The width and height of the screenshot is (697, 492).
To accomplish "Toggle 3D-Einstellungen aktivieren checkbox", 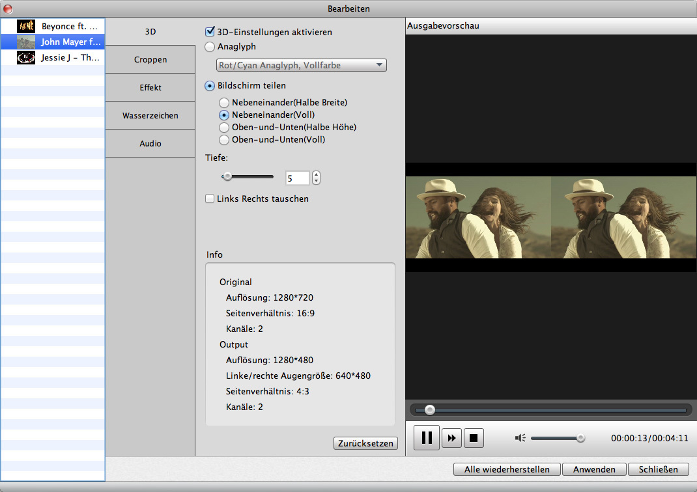I will click(x=210, y=31).
